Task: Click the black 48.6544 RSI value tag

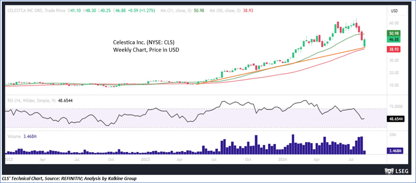Action: coord(395,119)
